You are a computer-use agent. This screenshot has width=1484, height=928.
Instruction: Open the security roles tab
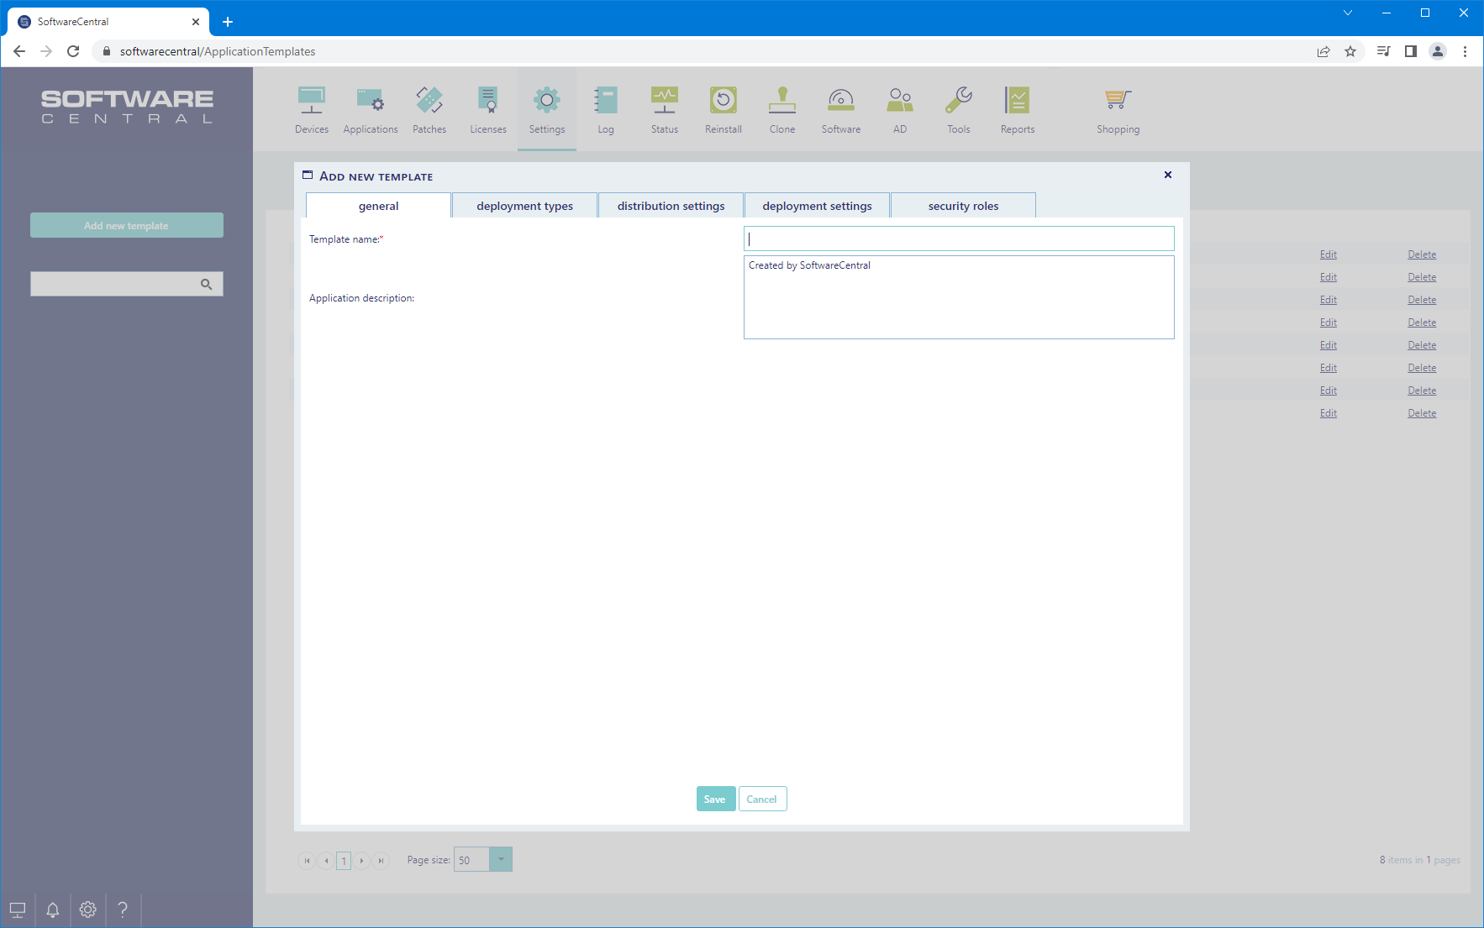[x=963, y=206]
